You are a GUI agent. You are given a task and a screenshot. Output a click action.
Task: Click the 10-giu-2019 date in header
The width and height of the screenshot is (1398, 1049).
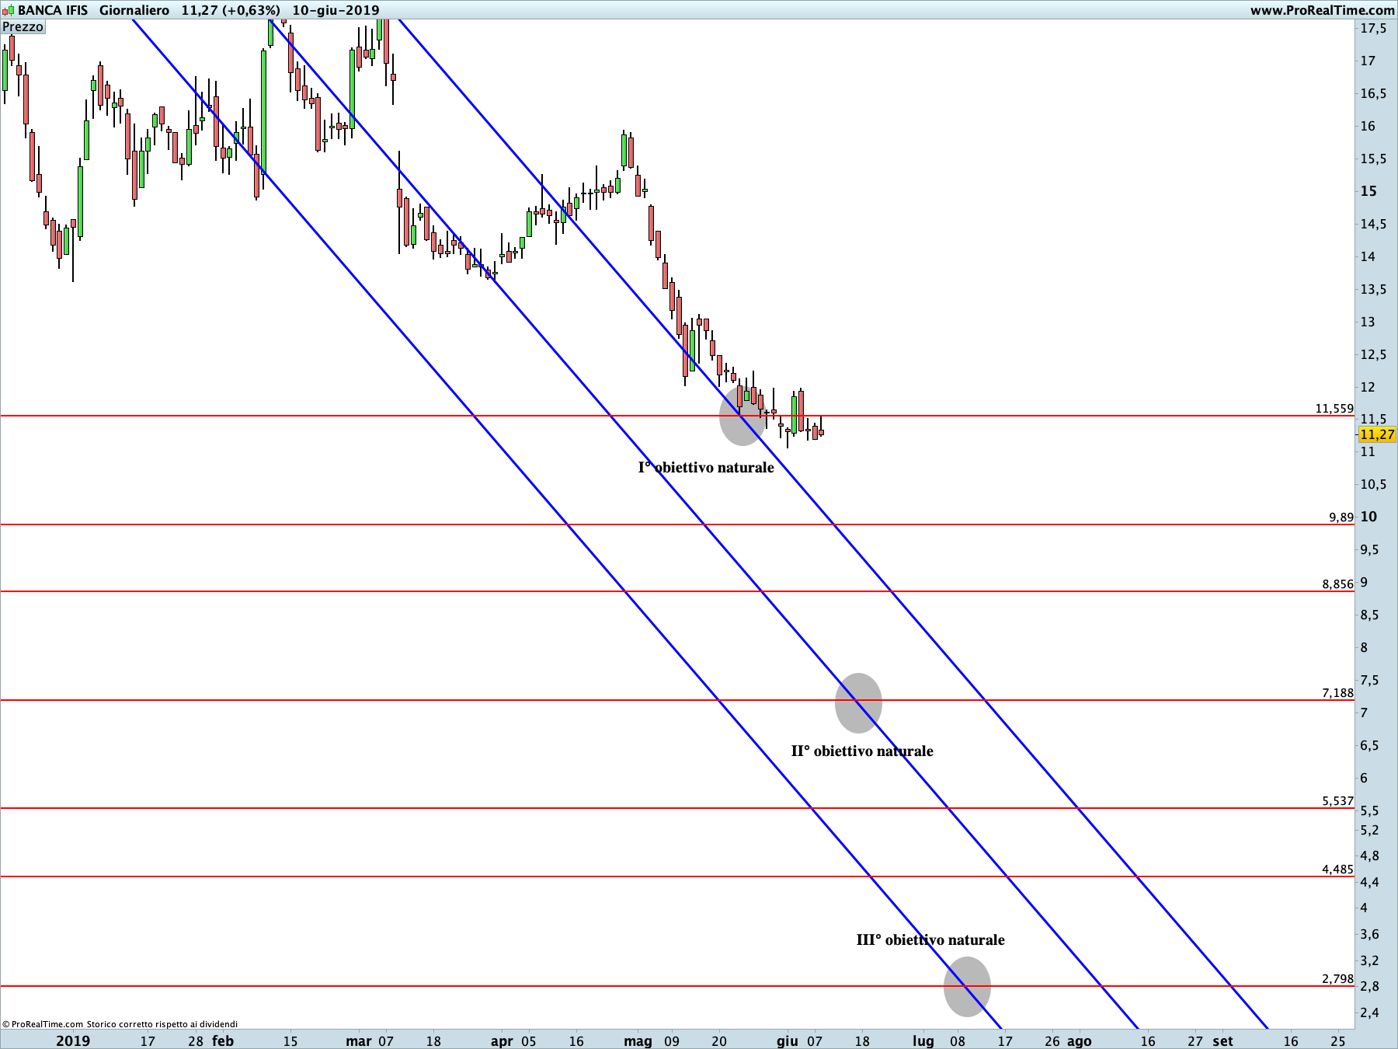point(336,10)
